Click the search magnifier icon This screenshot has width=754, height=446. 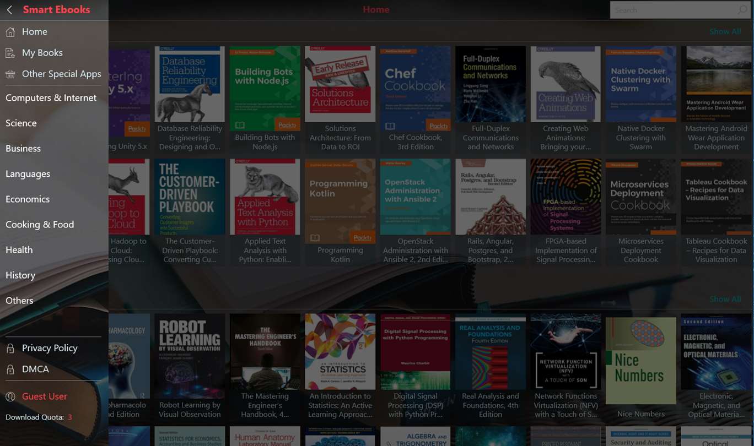[742, 10]
